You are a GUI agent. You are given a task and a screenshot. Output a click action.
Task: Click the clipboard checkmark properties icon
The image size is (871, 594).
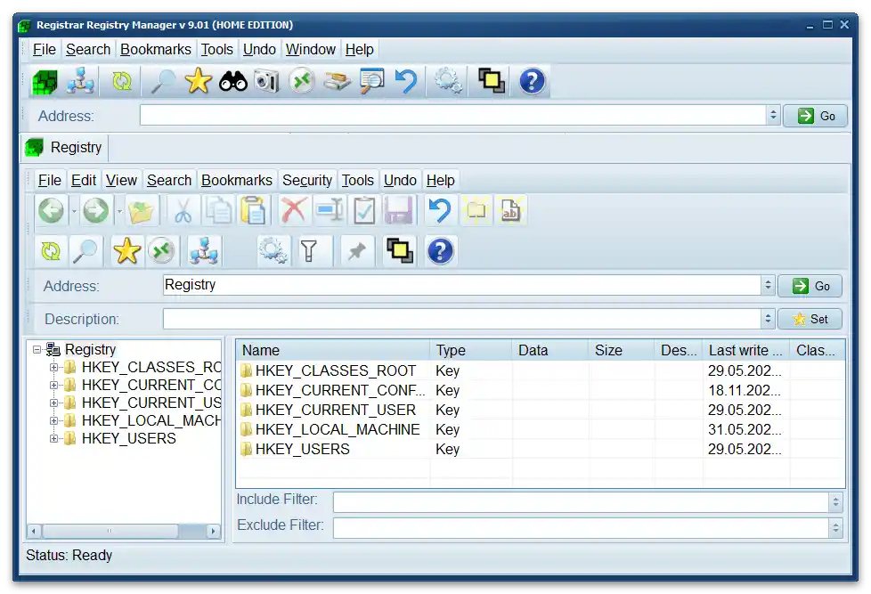[364, 211]
